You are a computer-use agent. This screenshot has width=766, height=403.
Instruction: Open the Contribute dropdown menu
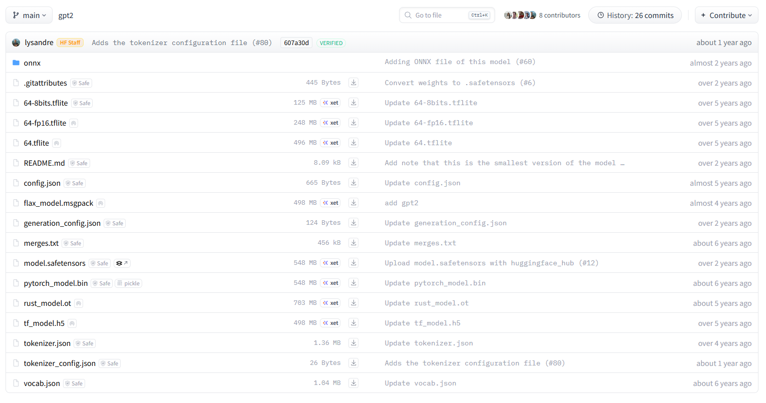(726, 15)
